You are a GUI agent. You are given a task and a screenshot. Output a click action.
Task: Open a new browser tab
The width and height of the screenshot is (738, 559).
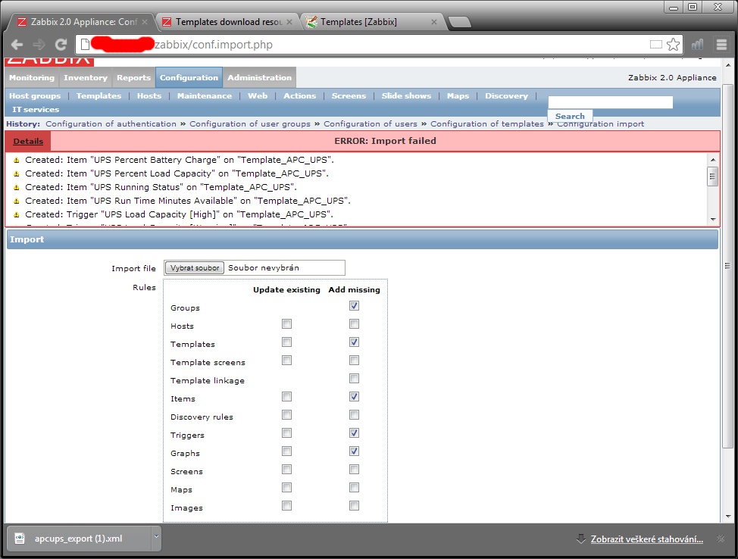coord(459,22)
